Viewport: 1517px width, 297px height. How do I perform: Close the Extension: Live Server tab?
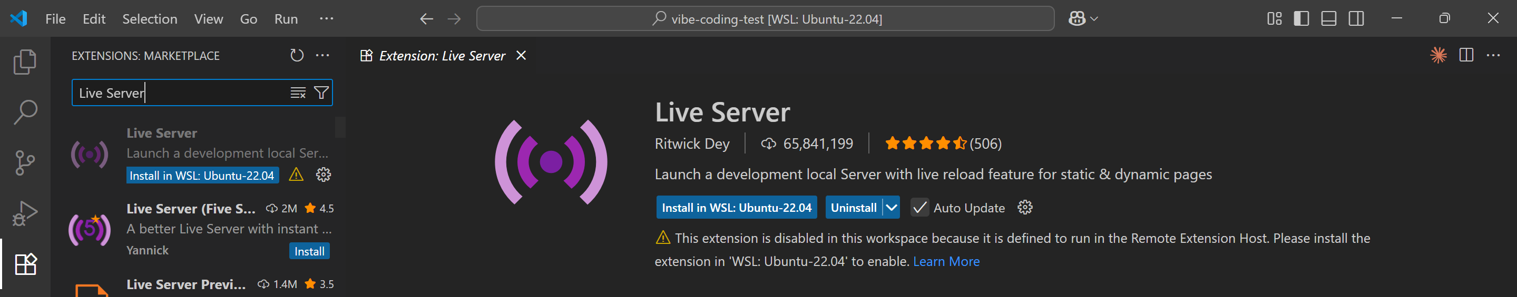(521, 55)
